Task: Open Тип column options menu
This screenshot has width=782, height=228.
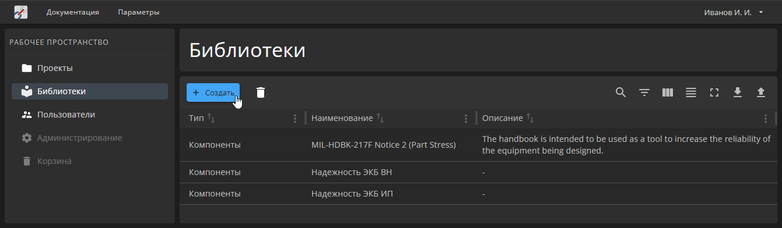Action: point(295,119)
